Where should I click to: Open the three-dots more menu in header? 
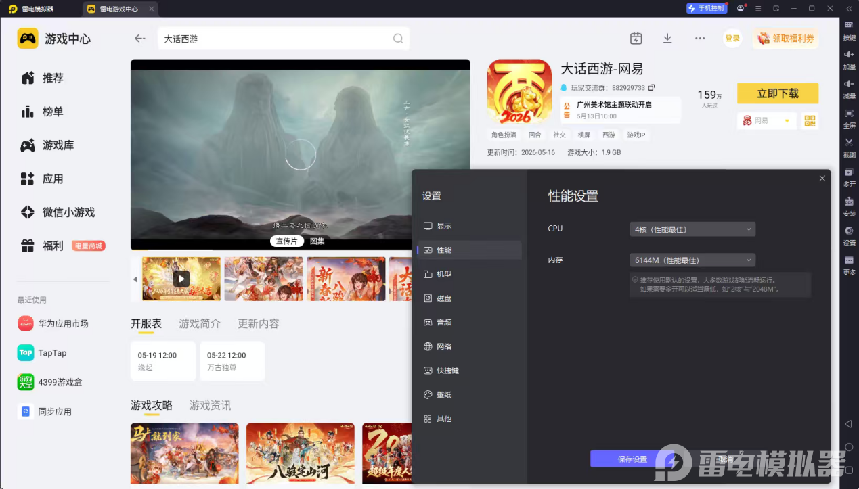coord(700,39)
